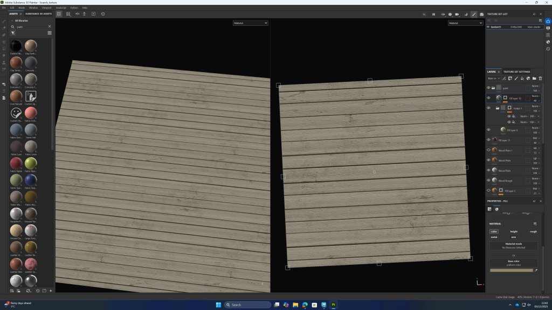Pause rendering with the pause icon
The width and height of the screenshot is (552, 310).
click(x=433, y=14)
